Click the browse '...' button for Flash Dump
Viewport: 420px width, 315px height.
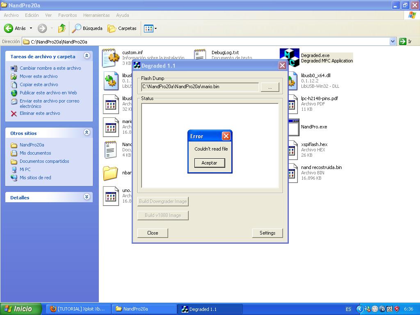(x=269, y=87)
